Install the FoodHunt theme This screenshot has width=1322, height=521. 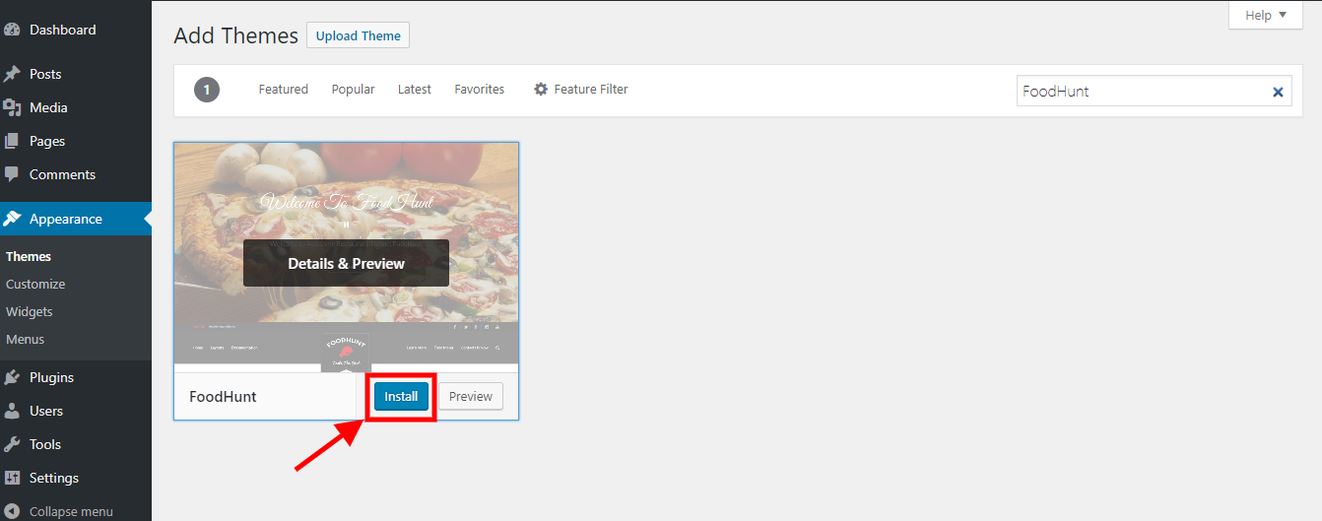(x=401, y=396)
